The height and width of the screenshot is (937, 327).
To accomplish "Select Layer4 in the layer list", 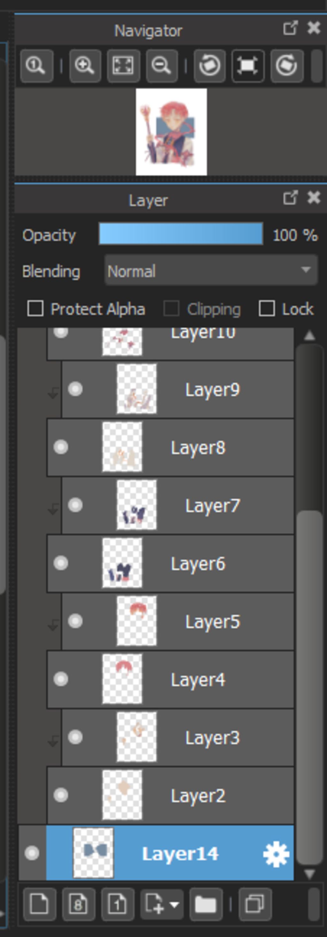I will click(x=170, y=679).
